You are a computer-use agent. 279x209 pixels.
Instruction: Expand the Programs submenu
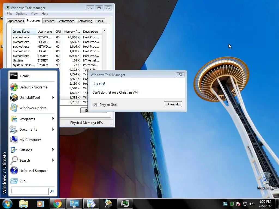tap(53, 119)
